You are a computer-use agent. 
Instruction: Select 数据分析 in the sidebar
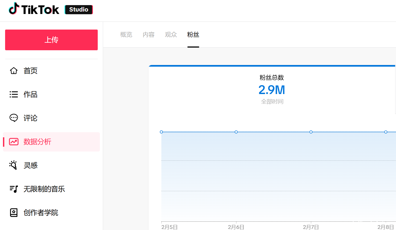click(51, 142)
